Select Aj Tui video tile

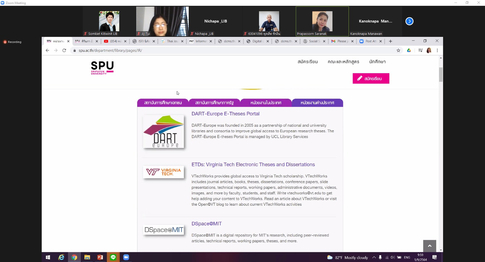(x=162, y=21)
